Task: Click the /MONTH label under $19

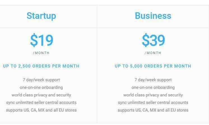Action: pyautogui.click(x=41, y=53)
